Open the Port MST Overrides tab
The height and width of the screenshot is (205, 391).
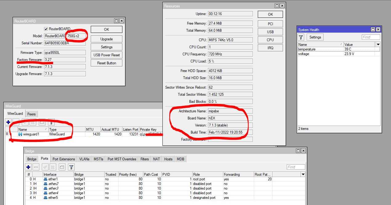click(122, 159)
